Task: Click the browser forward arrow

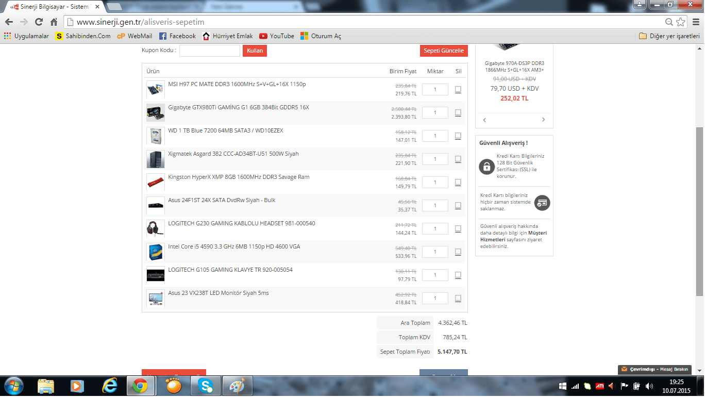Action: coord(24,22)
